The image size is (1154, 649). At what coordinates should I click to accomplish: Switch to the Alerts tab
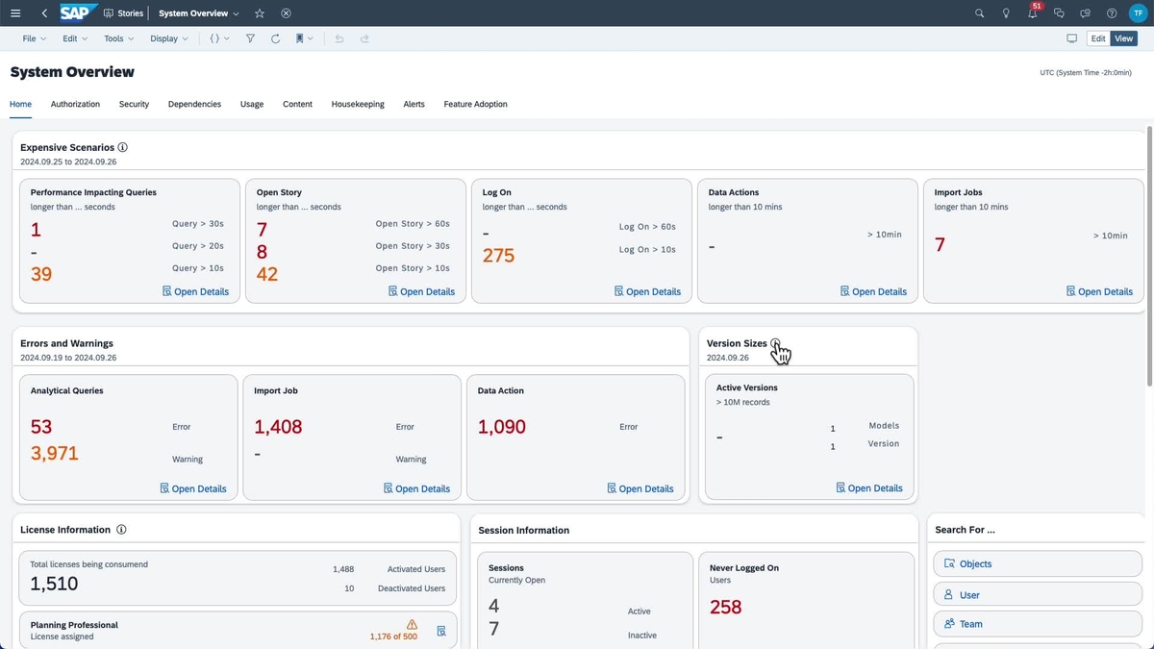tap(414, 104)
